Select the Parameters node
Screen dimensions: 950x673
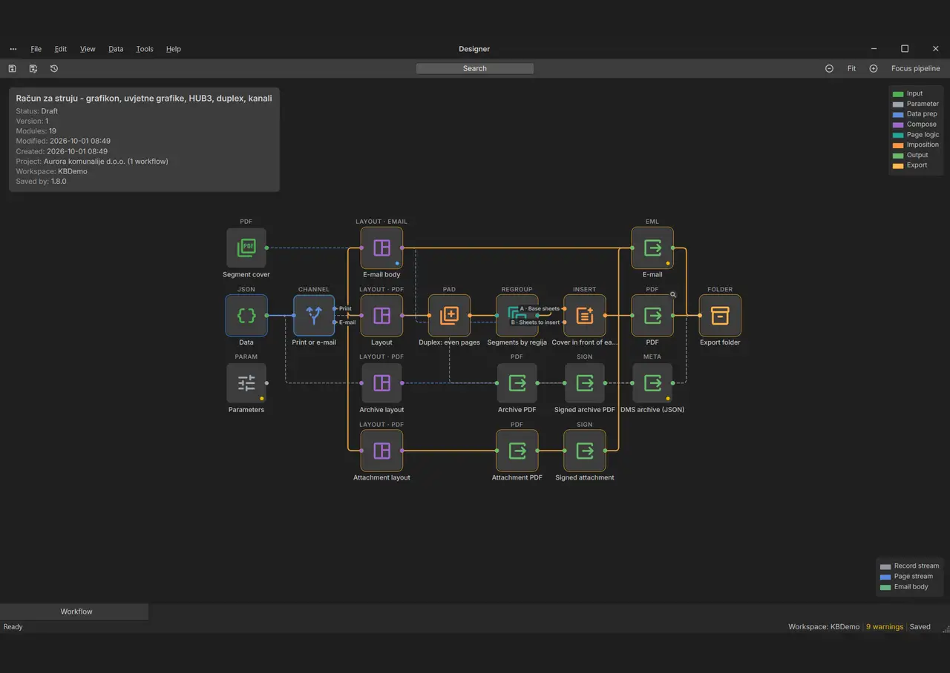tap(246, 382)
